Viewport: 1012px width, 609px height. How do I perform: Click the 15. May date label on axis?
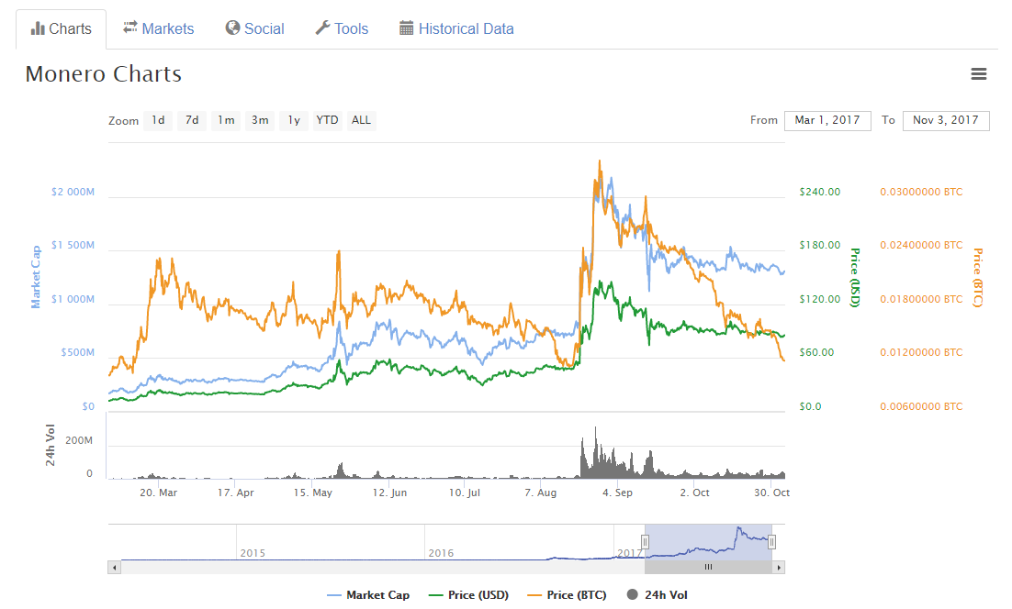pyautogui.click(x=313, y=493)
